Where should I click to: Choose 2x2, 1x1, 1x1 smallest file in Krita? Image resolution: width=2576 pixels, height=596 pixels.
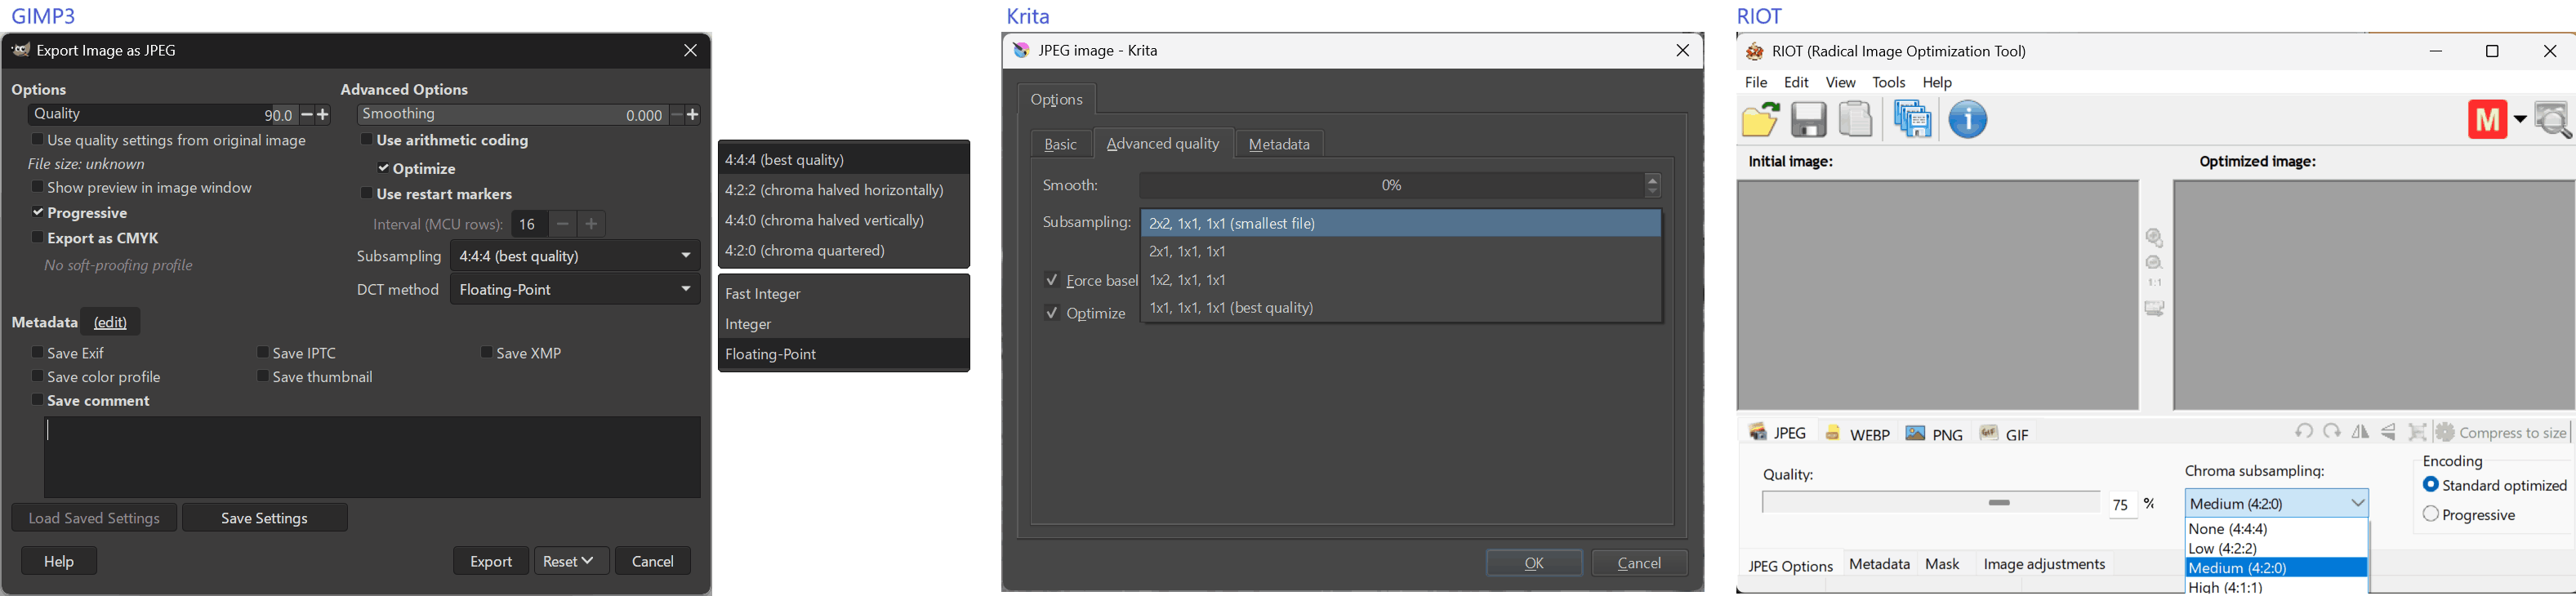click(1400, 224)
